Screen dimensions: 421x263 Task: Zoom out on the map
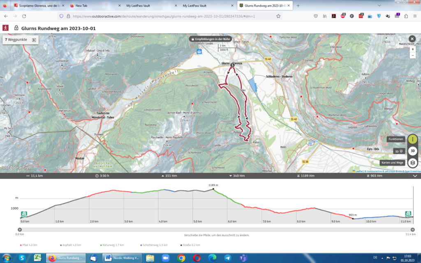coord(412,55)
